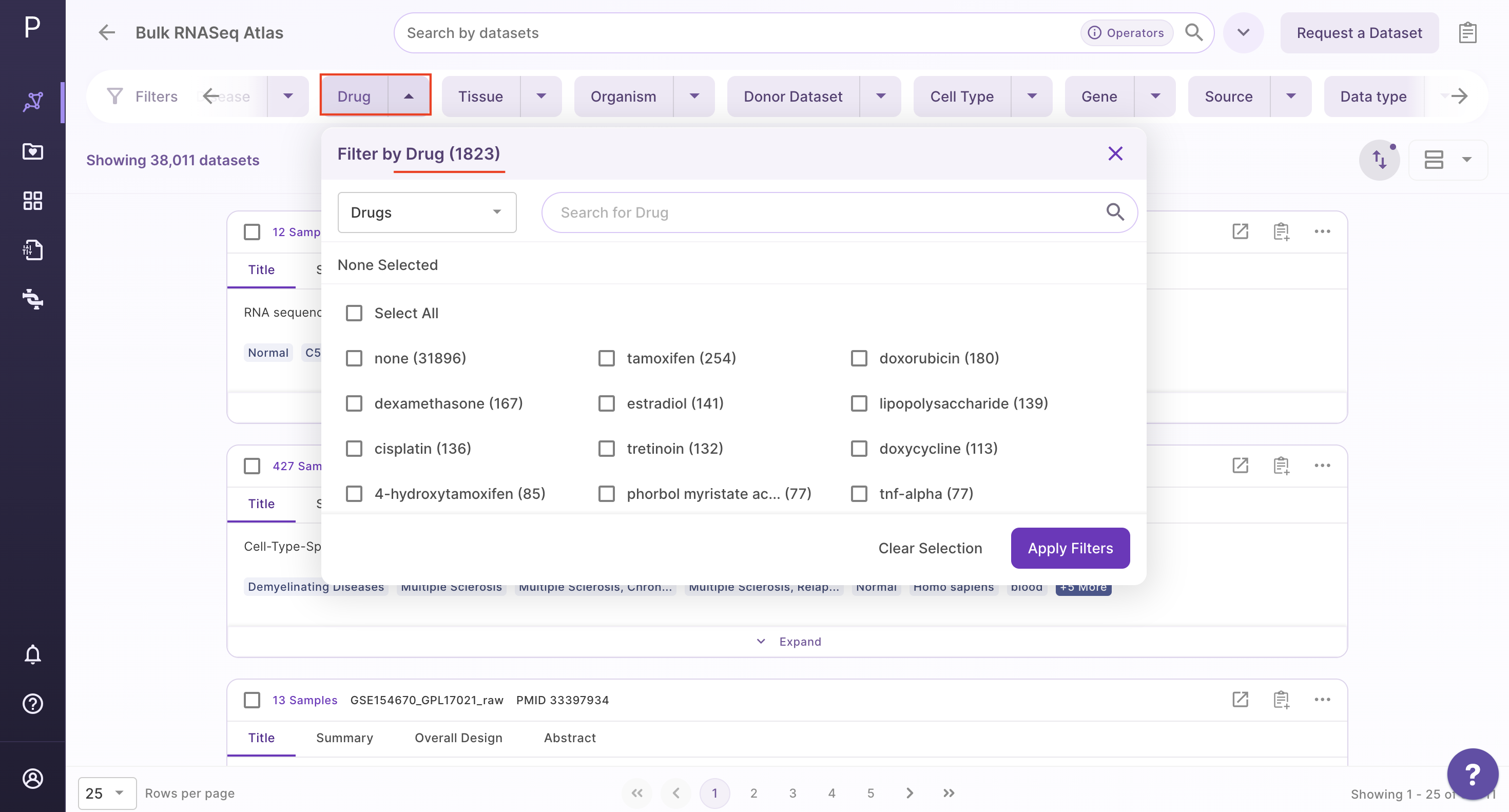The width and height of the screenshot is (1509, 812).
Task: Open the notifications bell in sidebar
Action: pyautogui.click(x=33, y=654)
